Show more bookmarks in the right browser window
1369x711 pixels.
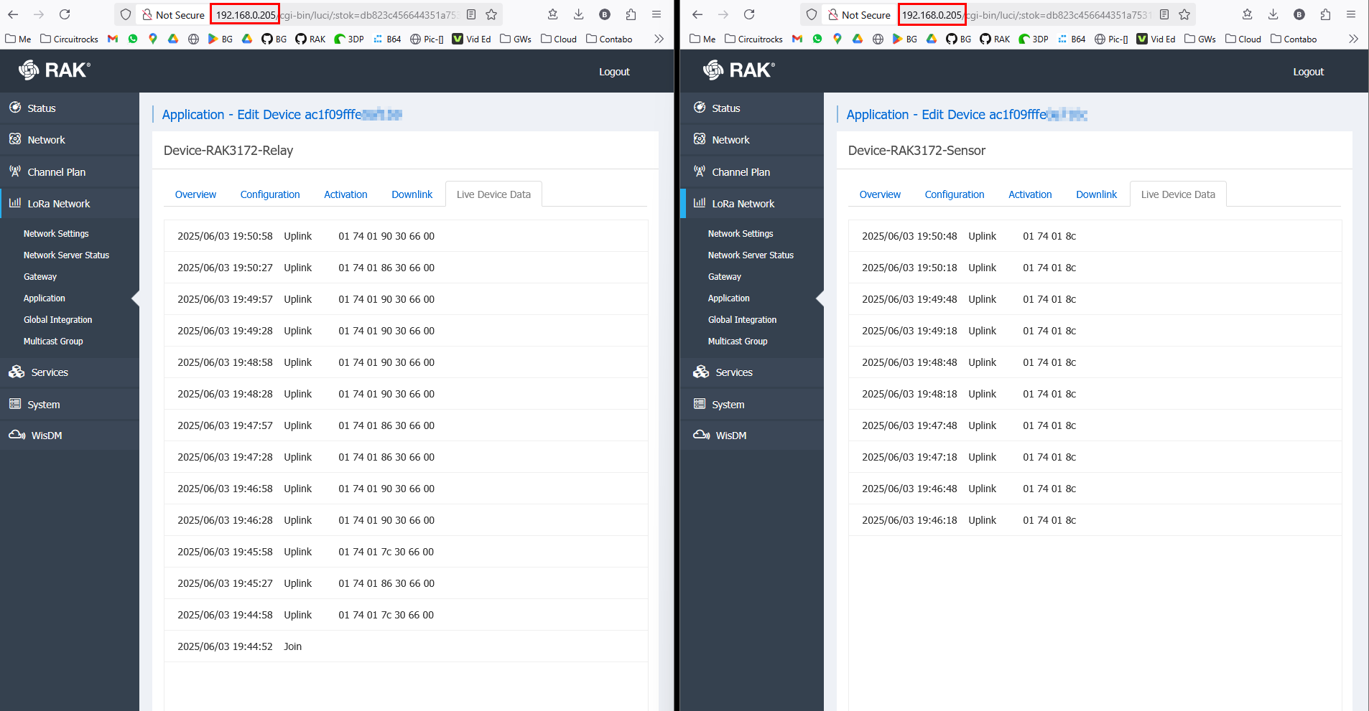[x=1353, y=39]
